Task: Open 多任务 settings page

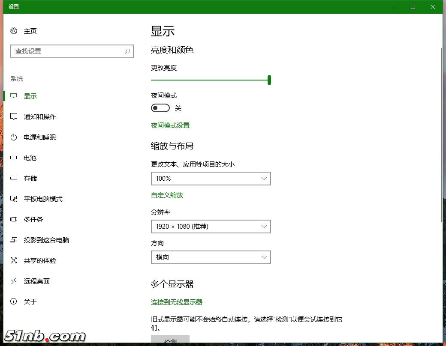Action: click(x=33, y=219)
